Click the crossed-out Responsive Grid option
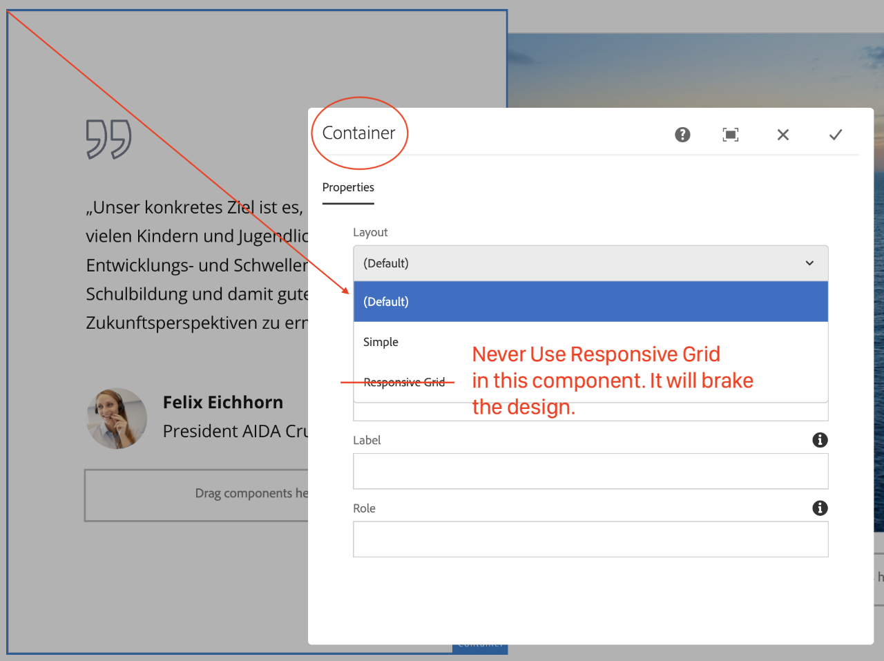Image resolution: width=884 pixels, height=661 pixels. tap(404, 381)
